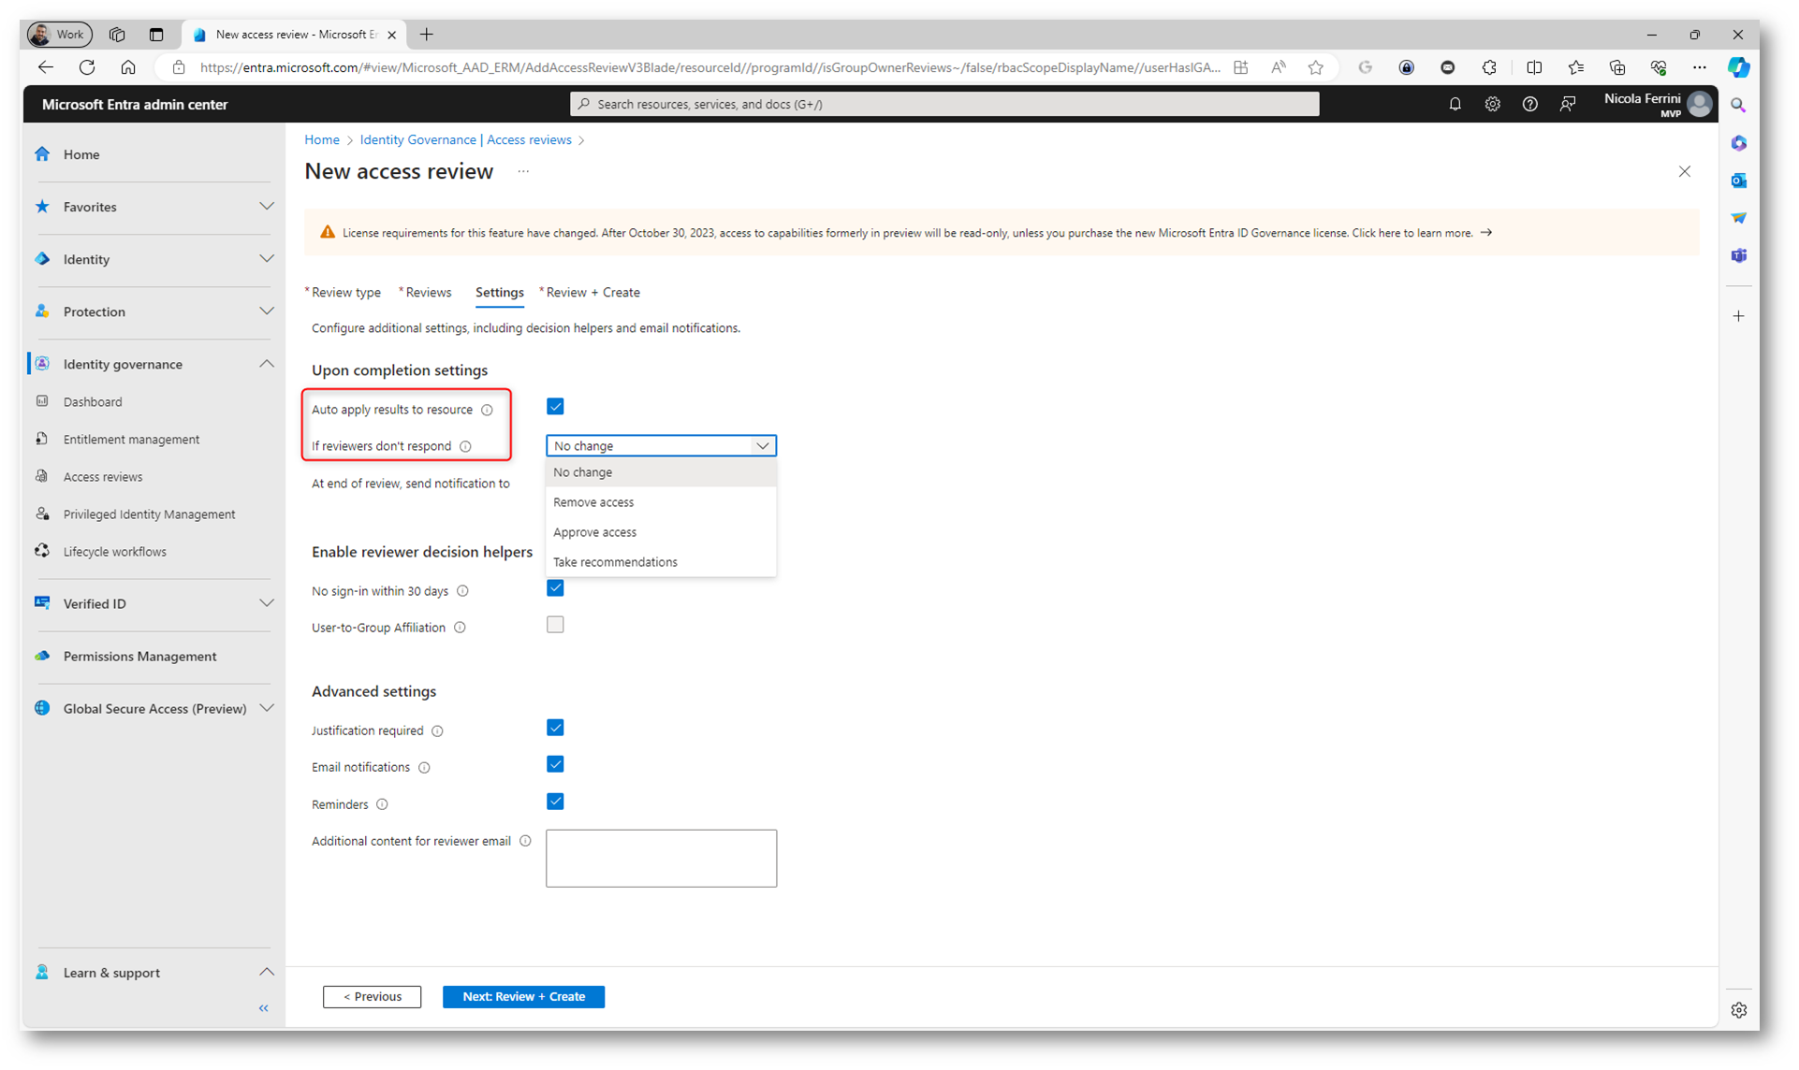Open the Copilot icon in Edge toolbar

pos(1738,67)
